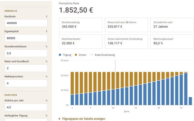Click the DARLEHEN section heading
Image resolution: width=194 pixels, height=121 pixels.
[11, 95]
